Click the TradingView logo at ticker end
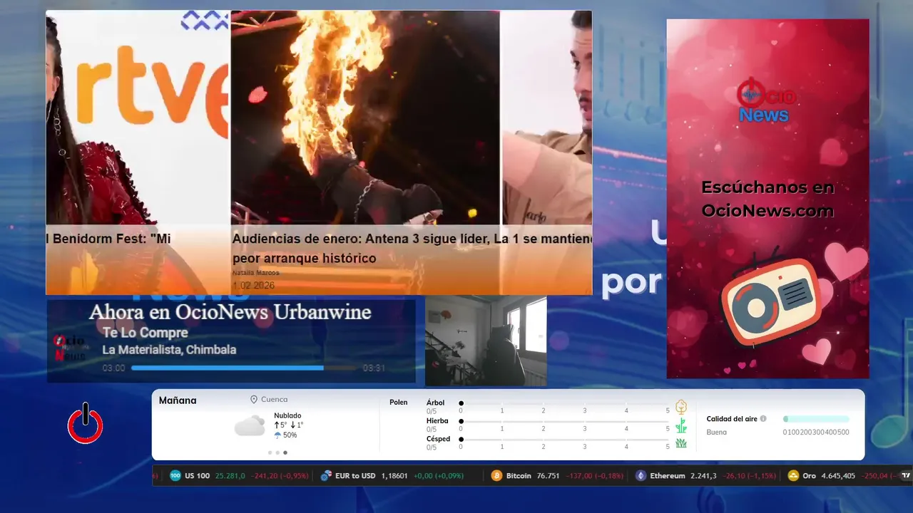913x513 pixels. [x=906, y=475]
